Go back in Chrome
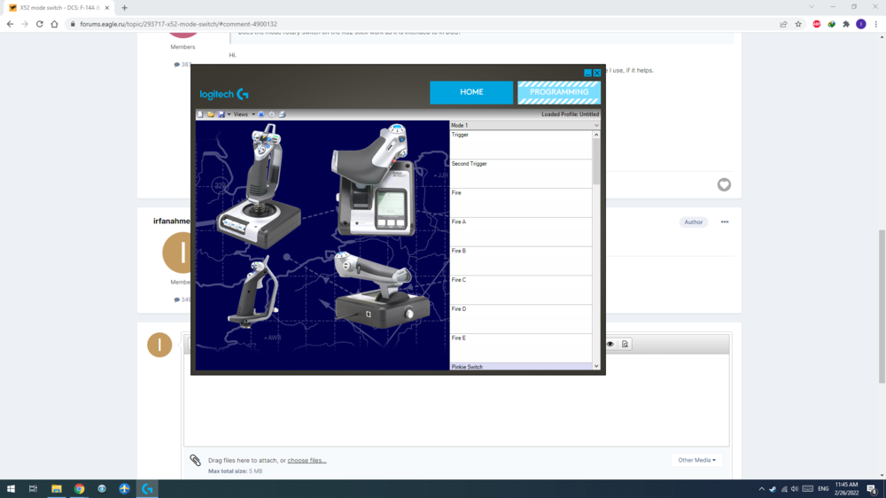886x498 pixels. [x=10, y=24]
